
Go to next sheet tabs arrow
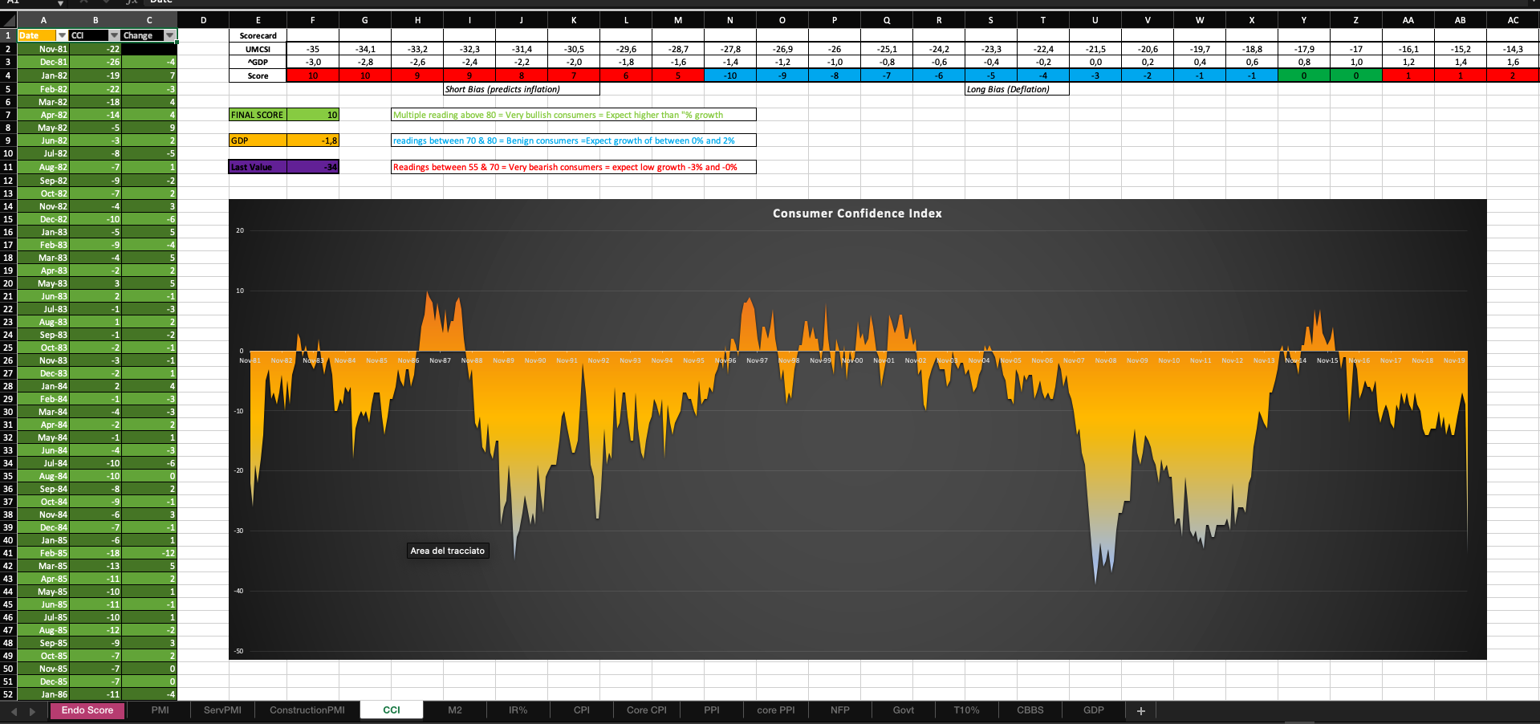(x=32, y=711)
